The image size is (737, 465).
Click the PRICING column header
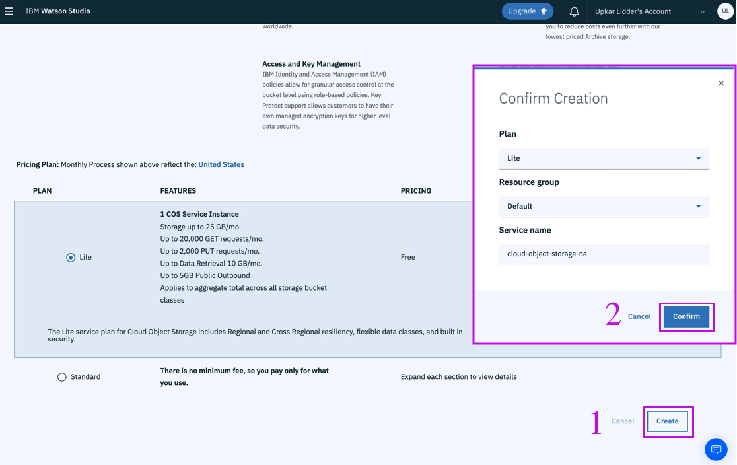[415, 191]
